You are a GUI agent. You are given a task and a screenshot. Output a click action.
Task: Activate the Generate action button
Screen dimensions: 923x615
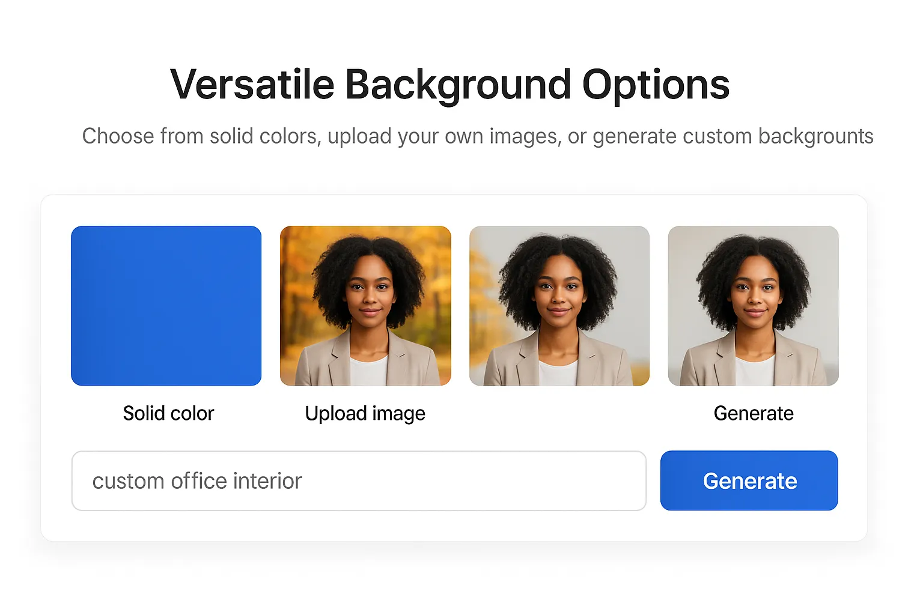coord(749,480)
